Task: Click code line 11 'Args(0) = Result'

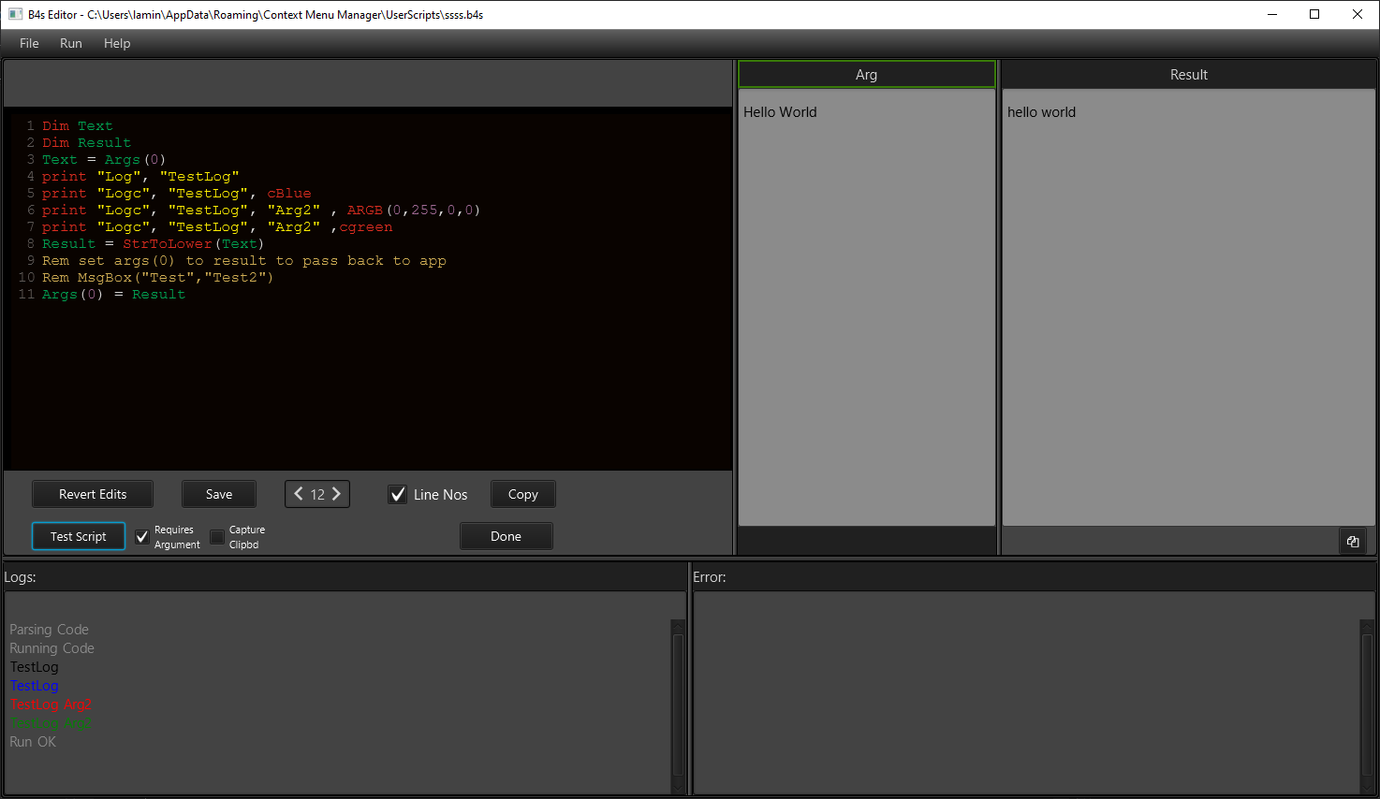Action: (x=113, y=295)
